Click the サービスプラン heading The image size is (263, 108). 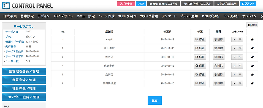click(24, 26)
